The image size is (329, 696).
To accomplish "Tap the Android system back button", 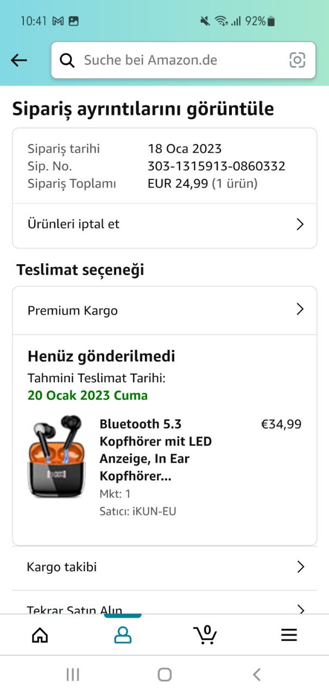I will click(257, 675).
